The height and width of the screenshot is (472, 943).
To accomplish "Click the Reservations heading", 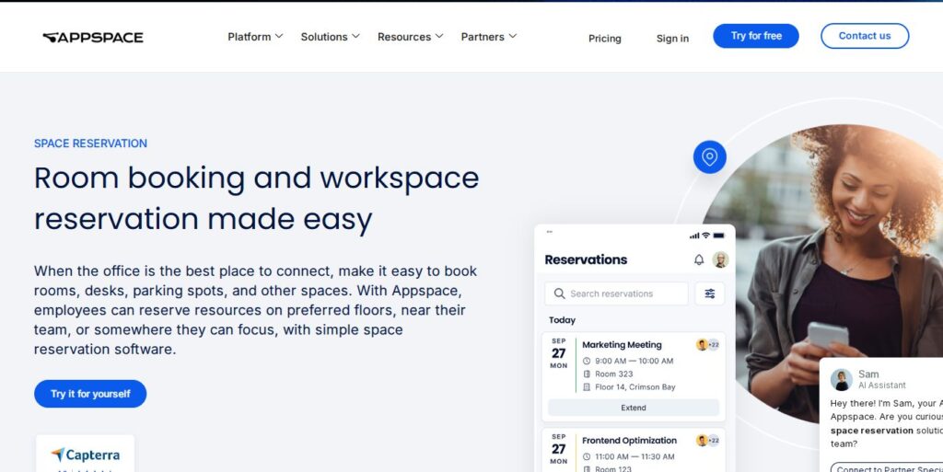I will click(586, 259).
